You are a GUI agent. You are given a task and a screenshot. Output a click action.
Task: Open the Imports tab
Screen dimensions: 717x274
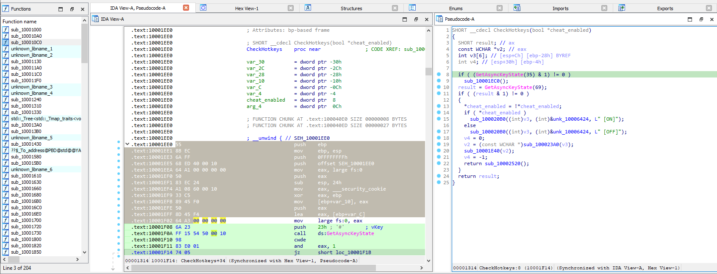tap(560, 8)
